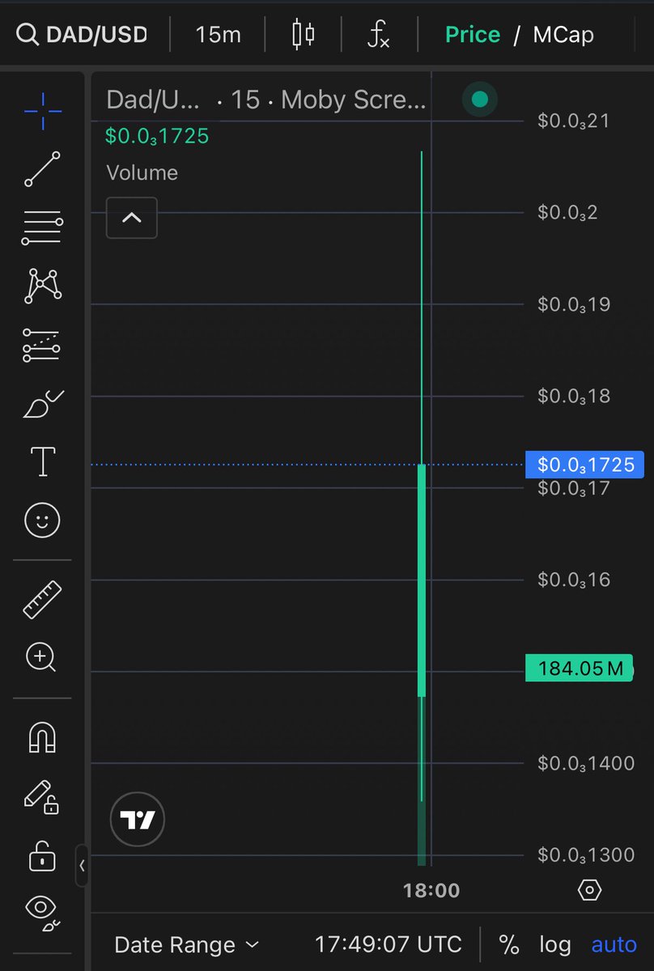This screenshot has height=971, width=654.
Task: Select the text annotation tool
Action: [42, 461]
